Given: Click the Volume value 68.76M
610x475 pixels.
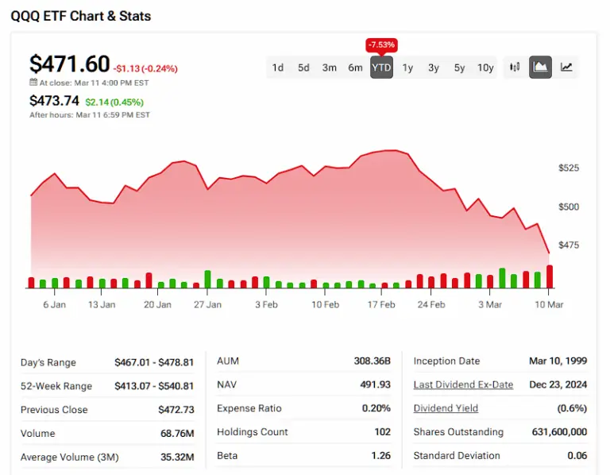Looking at the screenshot, I should 177,434.
